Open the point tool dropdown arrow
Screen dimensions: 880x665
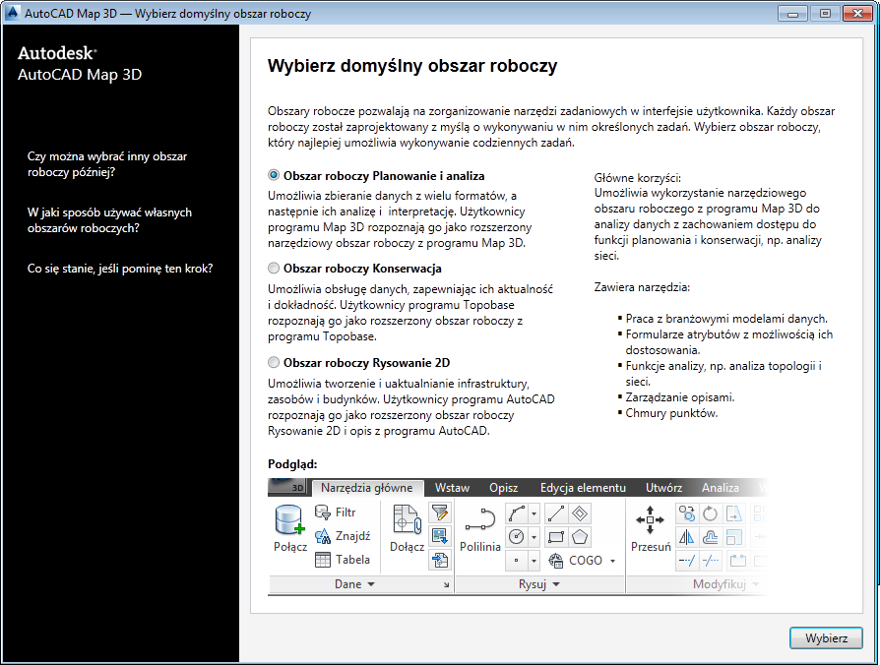point(534,560)
